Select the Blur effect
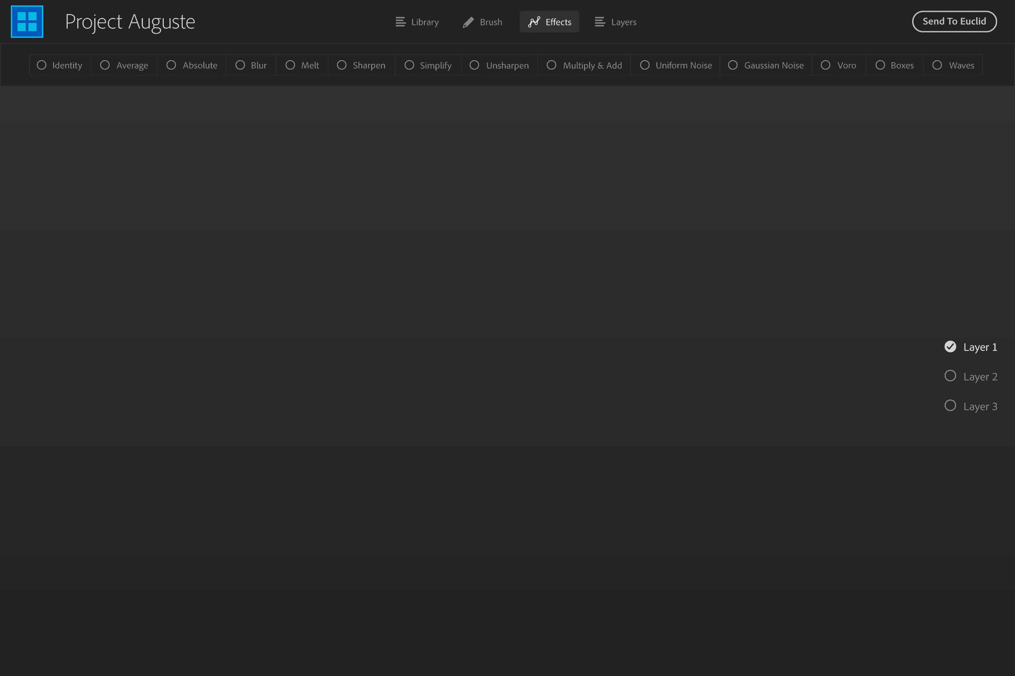 [x=251, y=65]
